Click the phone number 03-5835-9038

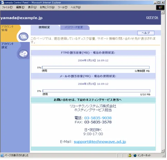click(98, 118)
